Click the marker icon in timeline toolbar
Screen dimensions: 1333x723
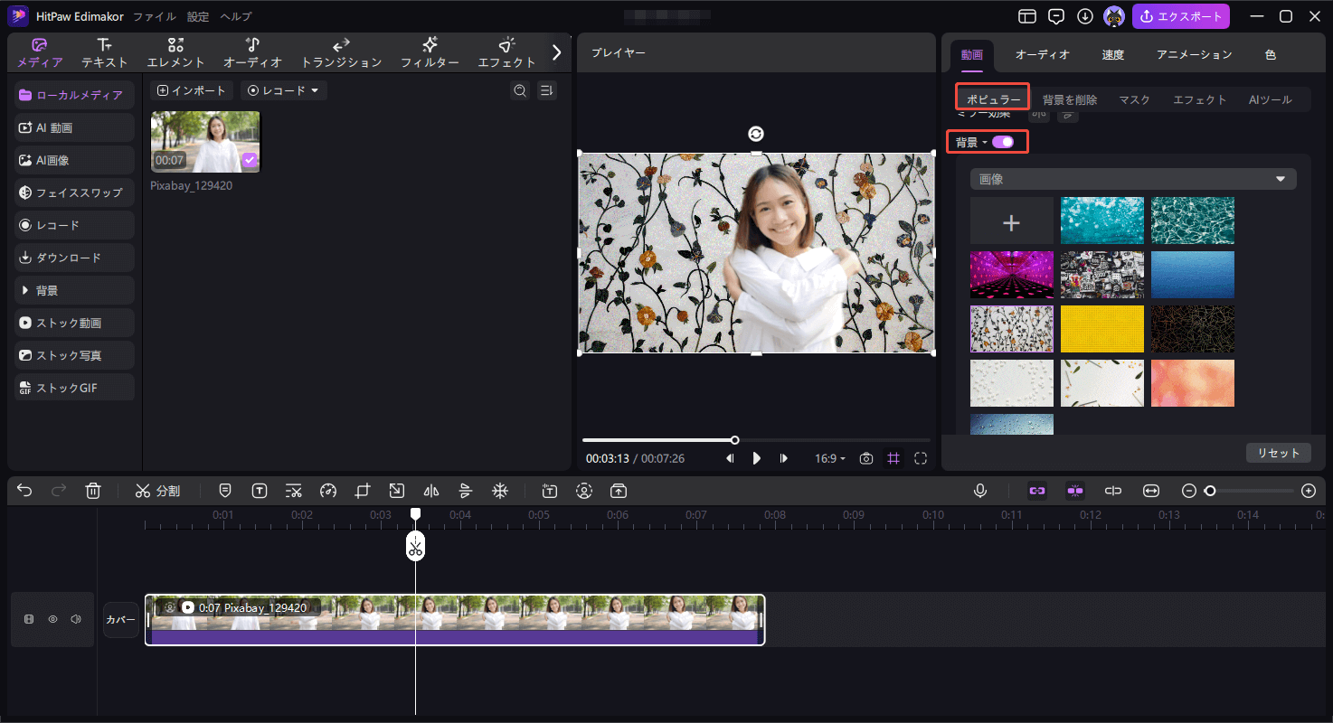pyautogui.click(x=225, y=491)
